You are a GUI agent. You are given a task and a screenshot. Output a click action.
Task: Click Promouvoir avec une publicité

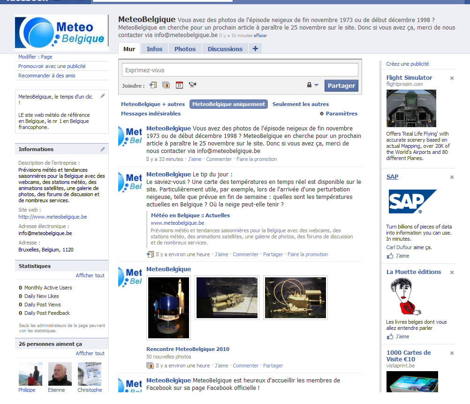click(52, 66)
